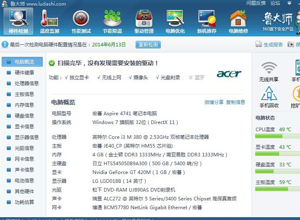Click the CPU温度 temperature bar
Image resolution: width=300 pixels, height=220 pixels.
[278, 136]
